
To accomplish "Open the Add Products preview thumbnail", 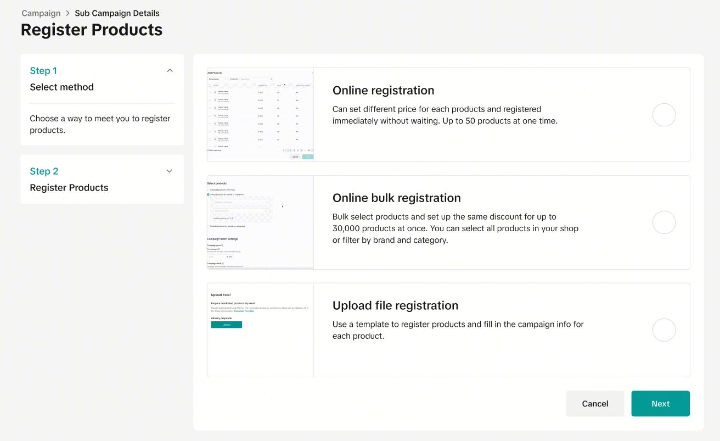I will [x=260, y=115].
